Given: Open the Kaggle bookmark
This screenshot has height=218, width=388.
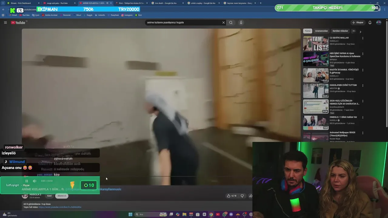Looking at the screenshot, I should point(88,15).
